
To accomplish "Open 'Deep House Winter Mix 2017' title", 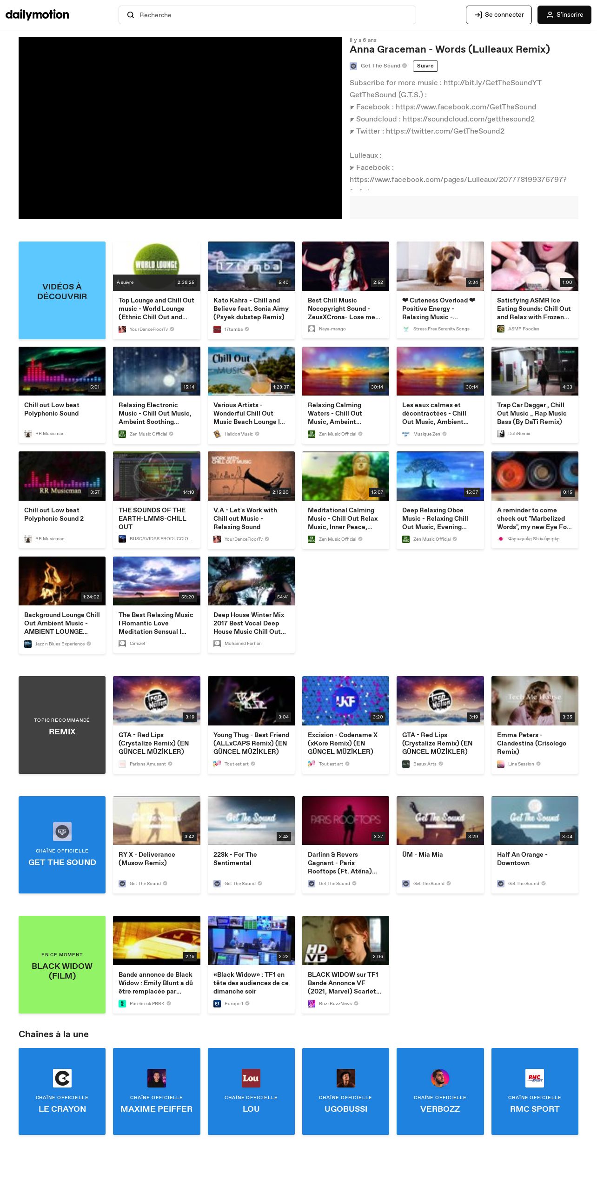I will tap(250, 624).
